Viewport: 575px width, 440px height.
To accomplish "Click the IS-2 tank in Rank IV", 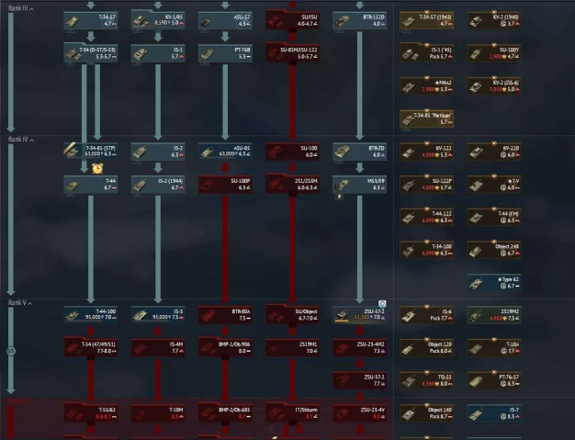I will (x=157, y=151).
